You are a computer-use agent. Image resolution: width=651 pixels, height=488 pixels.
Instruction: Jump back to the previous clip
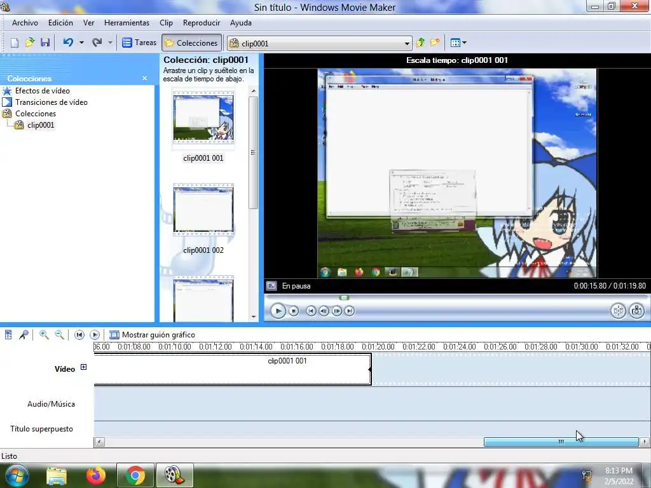point(311,311)
